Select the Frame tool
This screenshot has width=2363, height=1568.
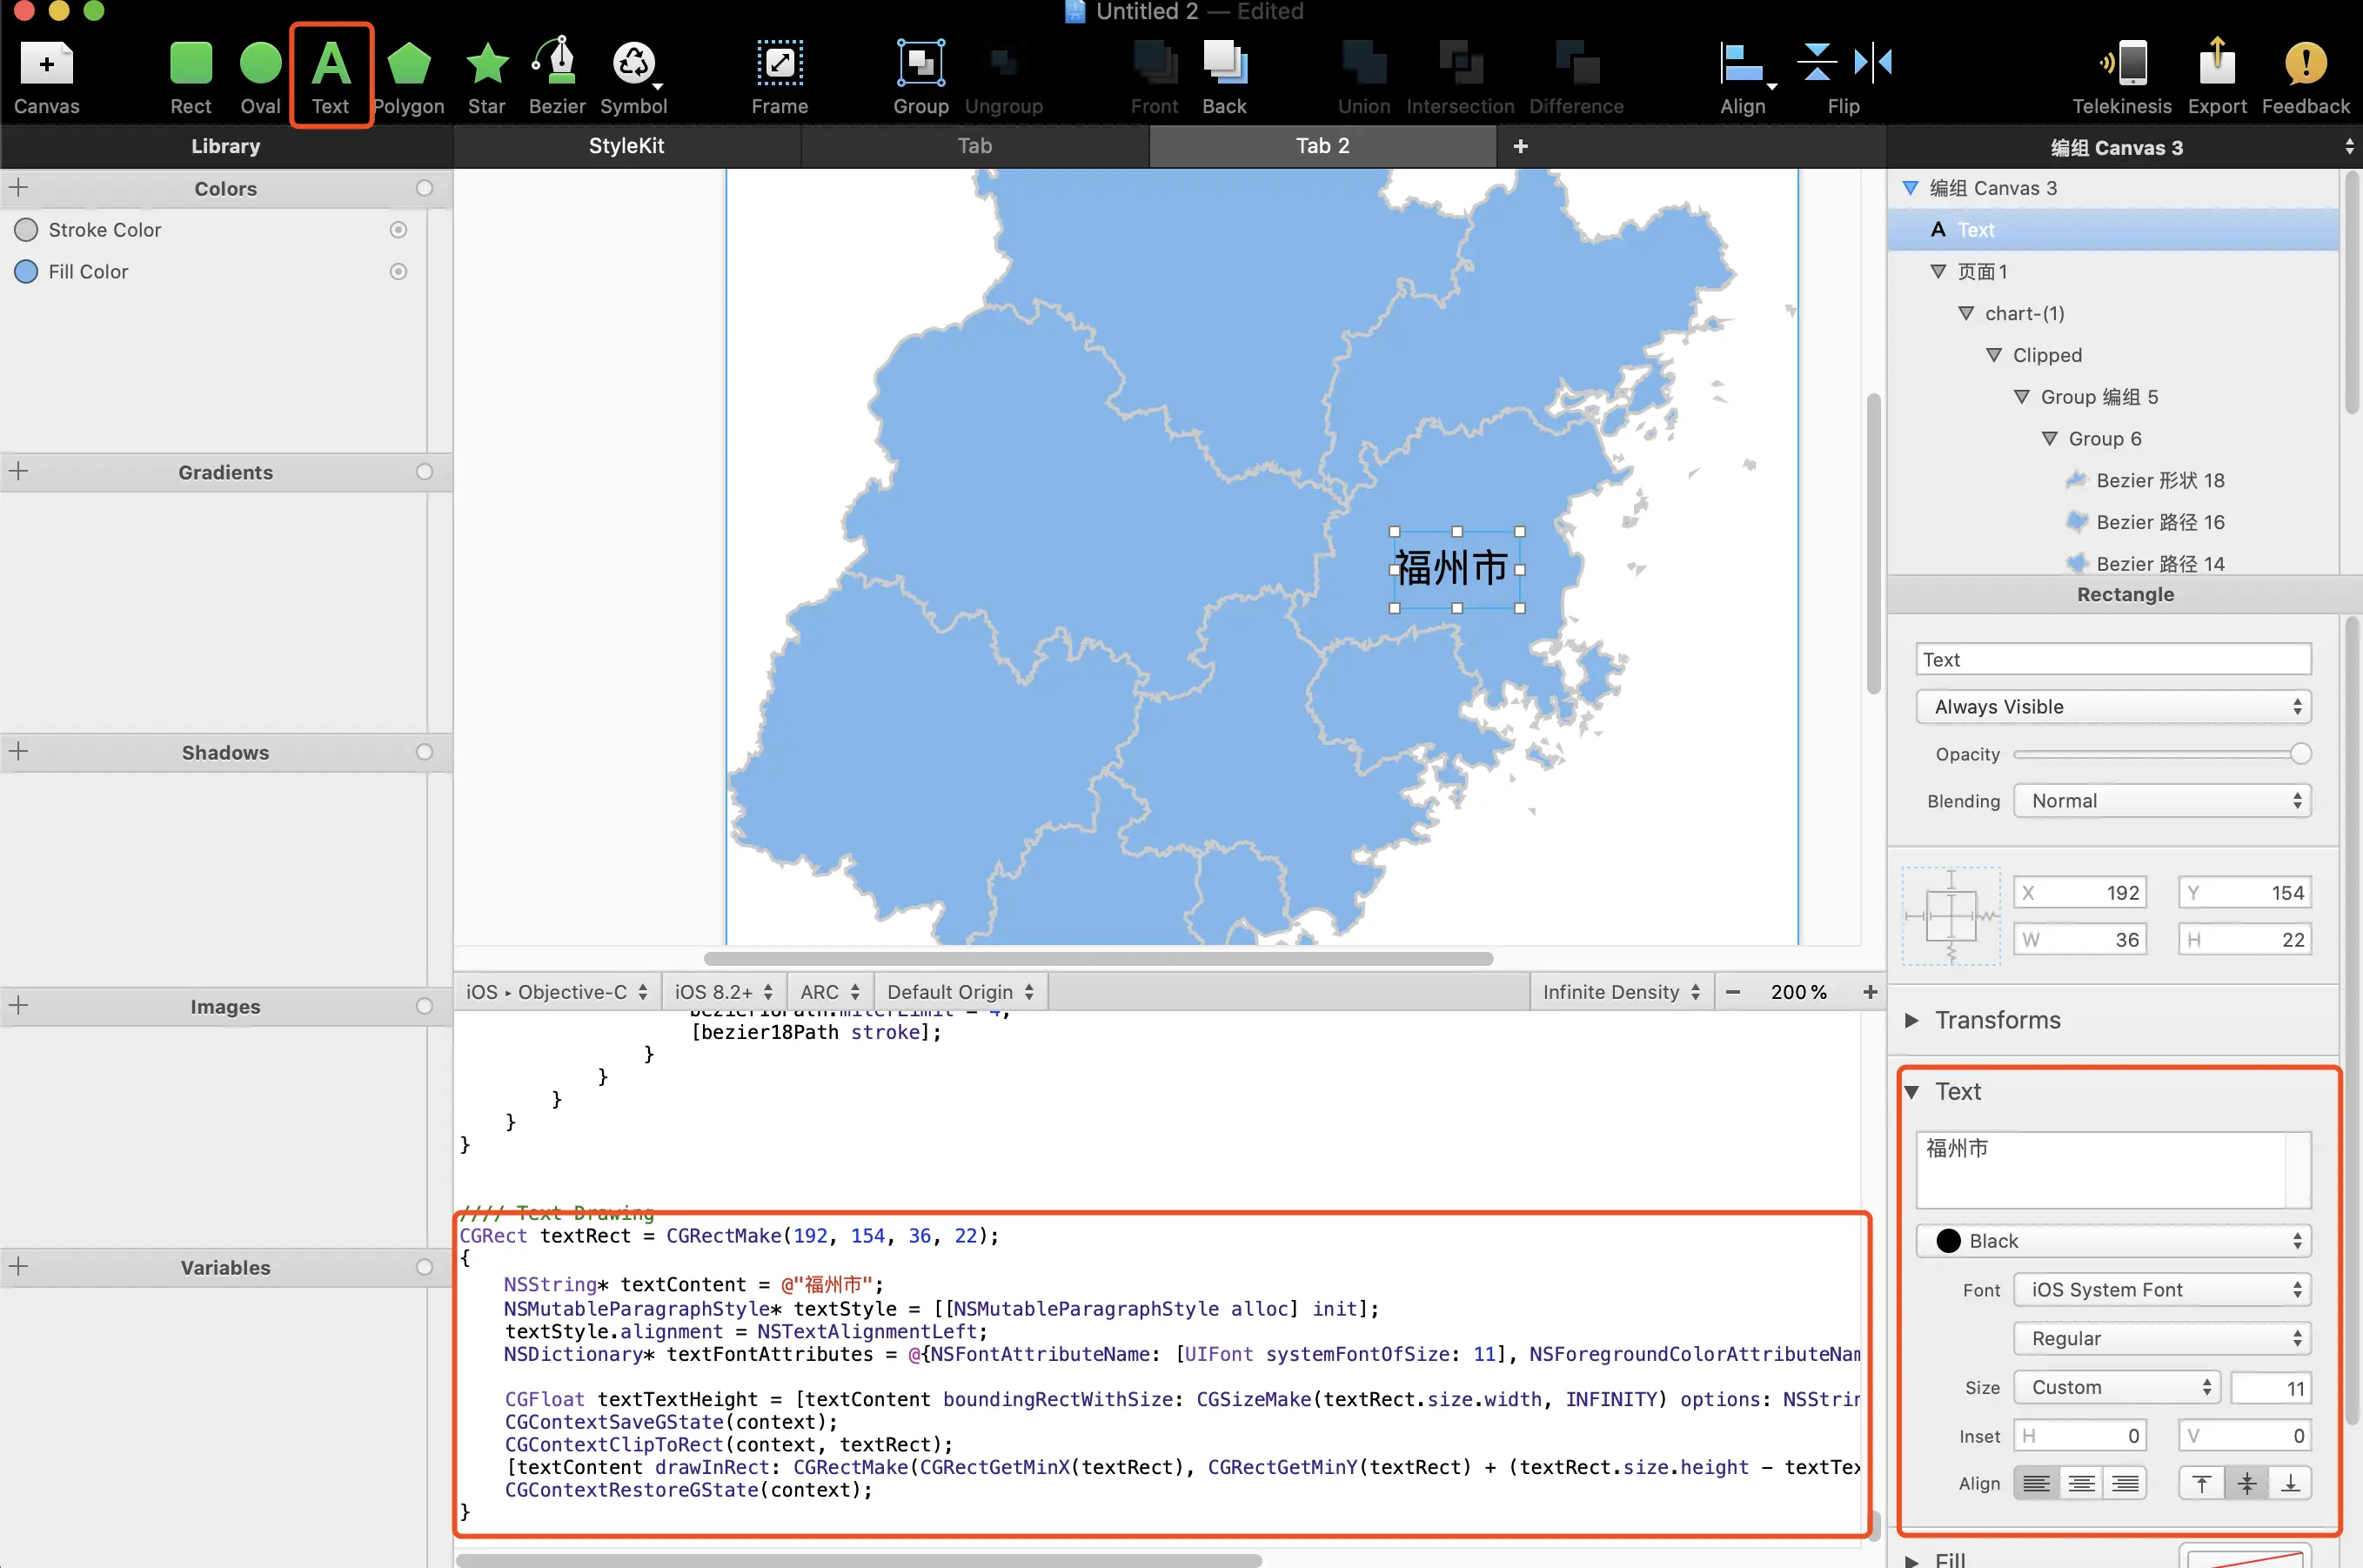tap(780, 64)
